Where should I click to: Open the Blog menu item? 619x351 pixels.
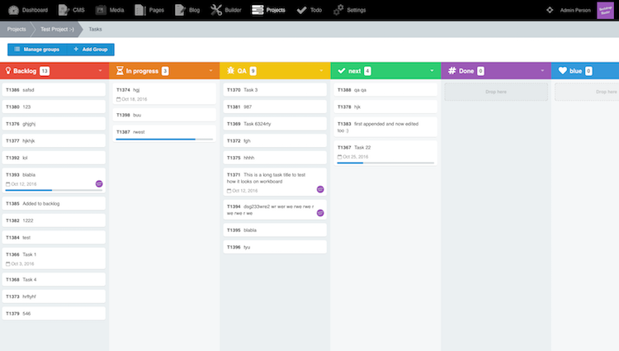(187, 10)
